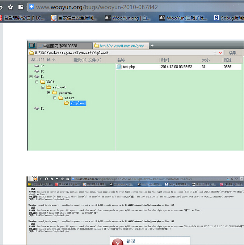Click undo arrow icon in lower browser screenshot
The image size is (244, 245).
tap(57, 179)
